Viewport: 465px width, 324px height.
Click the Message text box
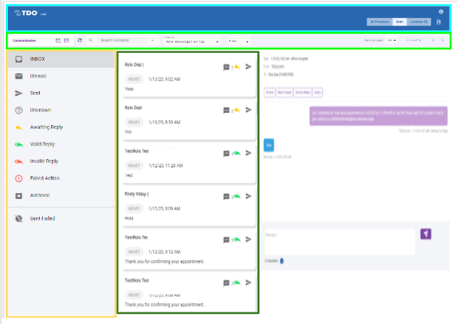click(339, 241)
